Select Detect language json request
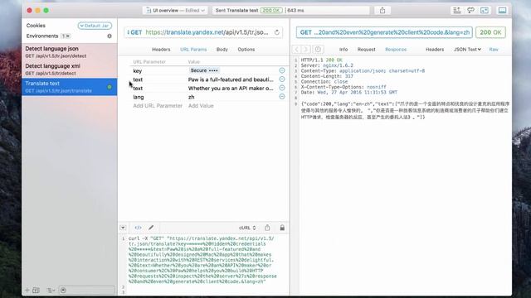The image size is (531, 298). 70,52
